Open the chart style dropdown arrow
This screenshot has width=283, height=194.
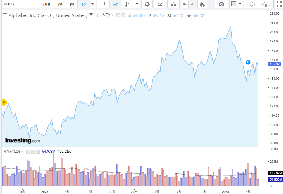tap(137, 4)
